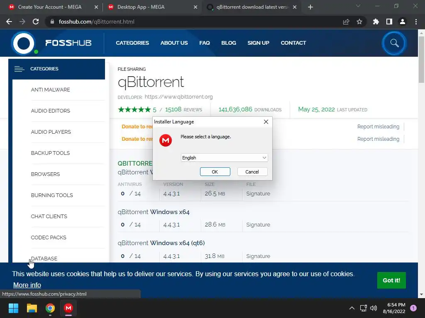Open the 15108 reviews link
This screenshot has height=318, width=425.
pos(183,109)
